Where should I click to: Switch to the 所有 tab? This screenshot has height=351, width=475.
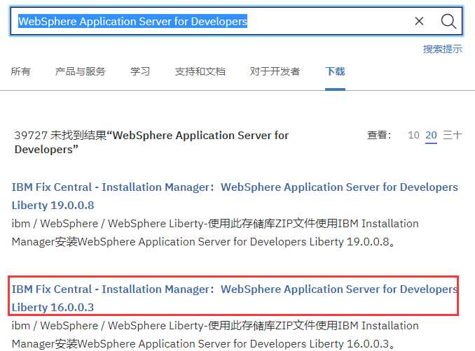click(x=20, y=71)
